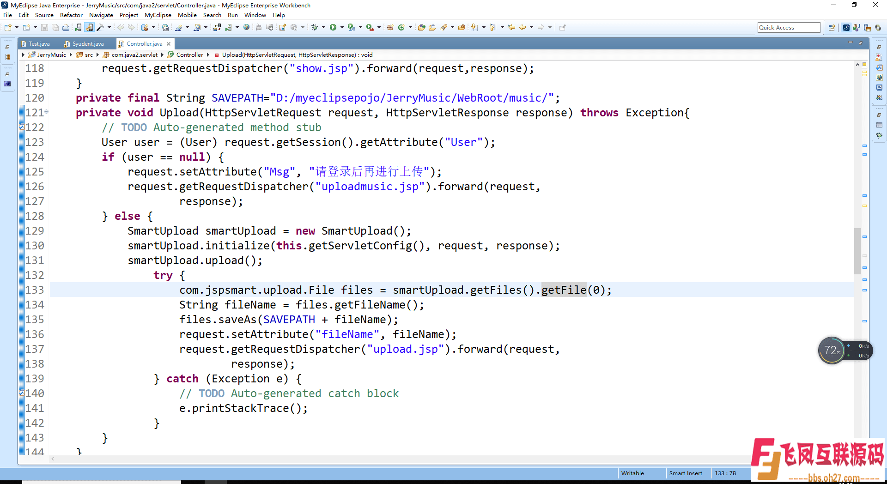Image resolution: width=887 pixels, height=484 pixels.
Task: Open the bug-icon view in right sidebar
Action: tap(879, 135)
